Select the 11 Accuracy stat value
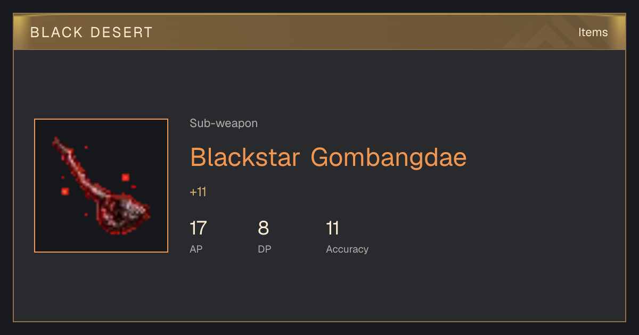This screenshot has height=335, width=639. (333, 228)
